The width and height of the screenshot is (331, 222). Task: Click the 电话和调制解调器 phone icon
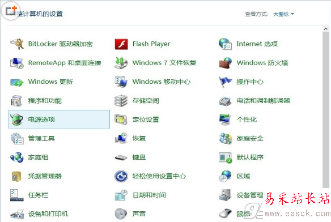tap(225, 101)
